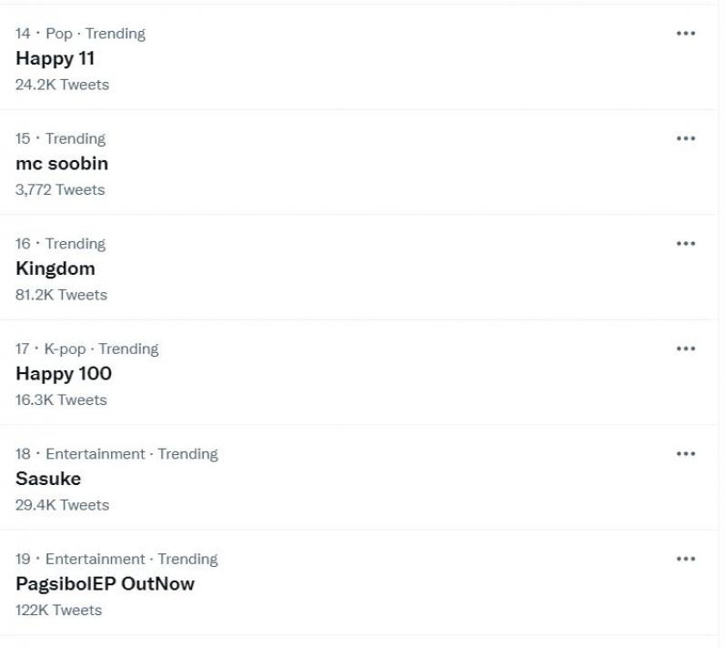Open the mc soobin trending topic
728x647 pixels.
click(x=62, y=164)
